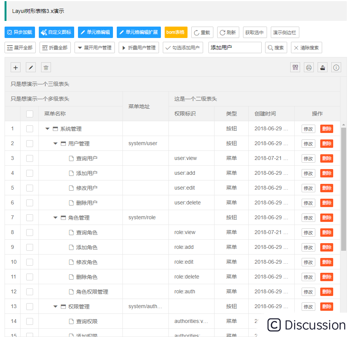
Task: Toggle the select-all checkbox in table header
Action: 30,114
